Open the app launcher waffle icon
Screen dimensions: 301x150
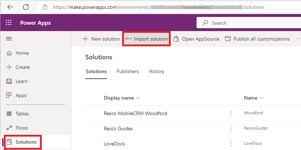(x=9, y=23)
